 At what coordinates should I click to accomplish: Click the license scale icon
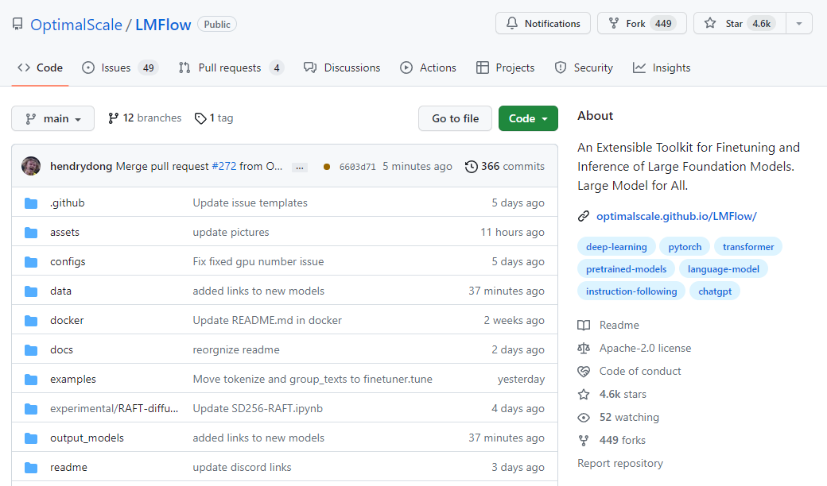pyautogui.click(x=584, y=348)
